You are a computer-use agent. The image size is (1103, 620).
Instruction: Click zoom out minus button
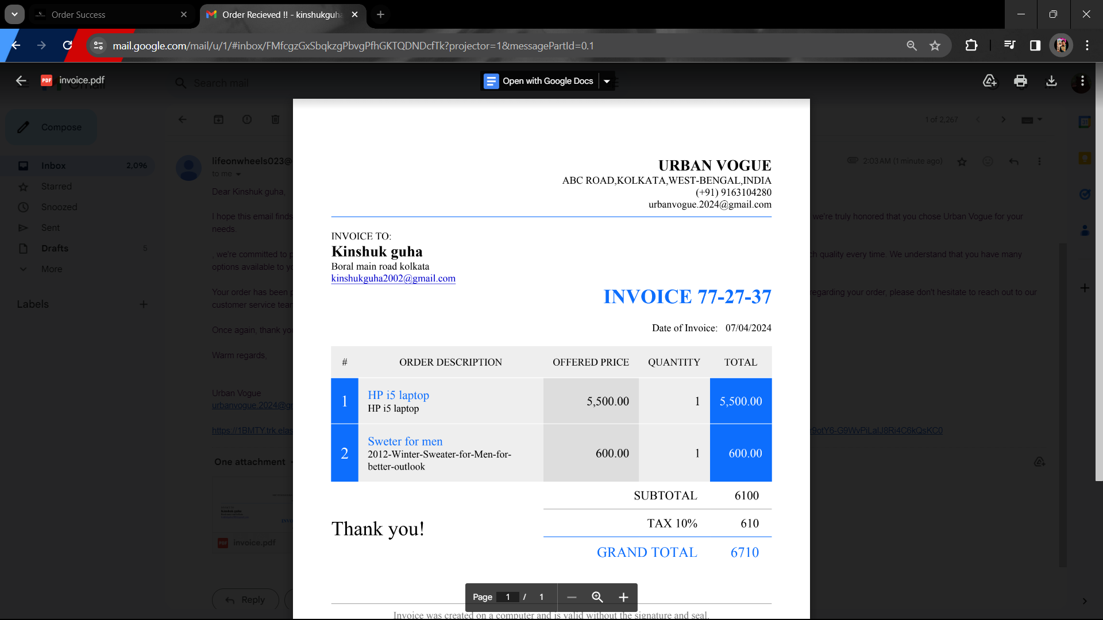572,597
